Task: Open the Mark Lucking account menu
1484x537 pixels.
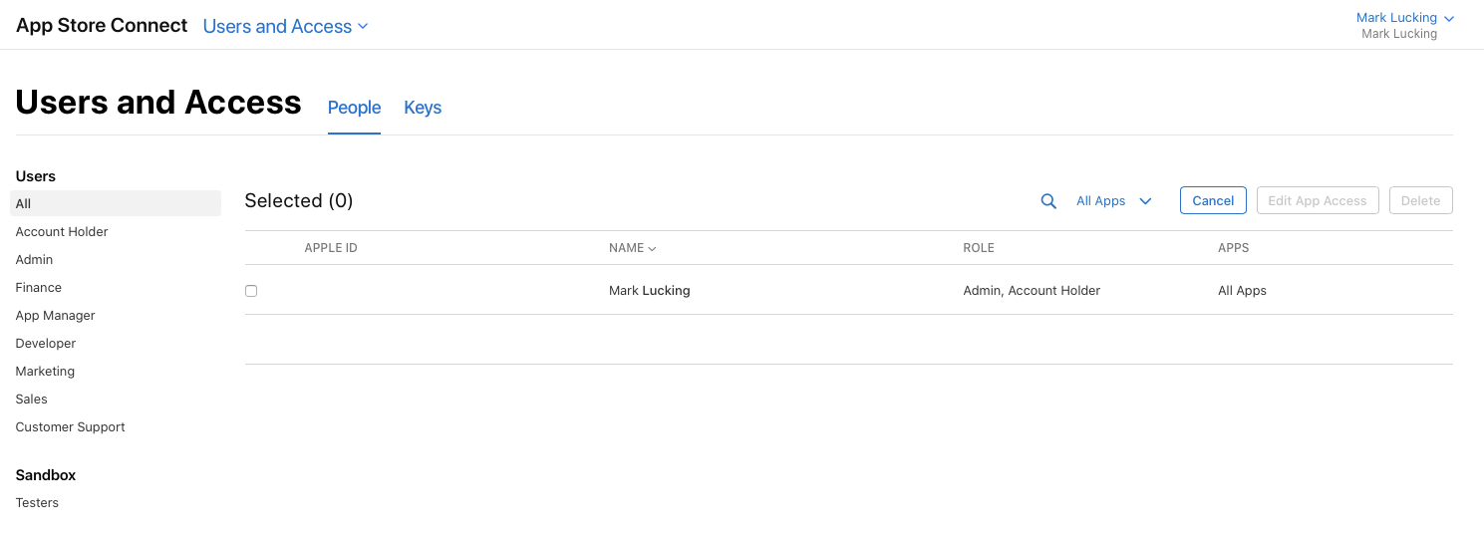Action: (x=1405, y=18)
